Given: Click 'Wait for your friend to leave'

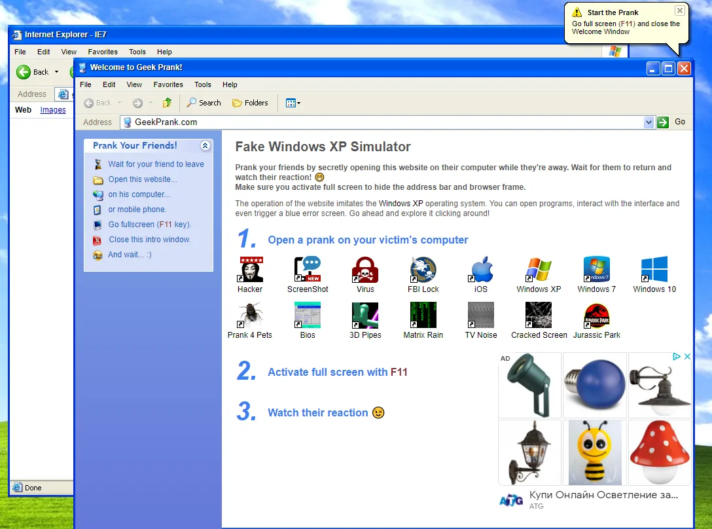Looking at the screenshot, I should click(156, 164).
